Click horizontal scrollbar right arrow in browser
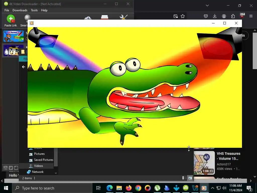 point(251,181)
